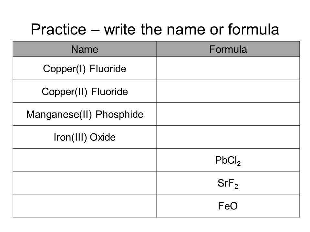Click empty name cell beside PbCl2

click(x=85, y=160)
